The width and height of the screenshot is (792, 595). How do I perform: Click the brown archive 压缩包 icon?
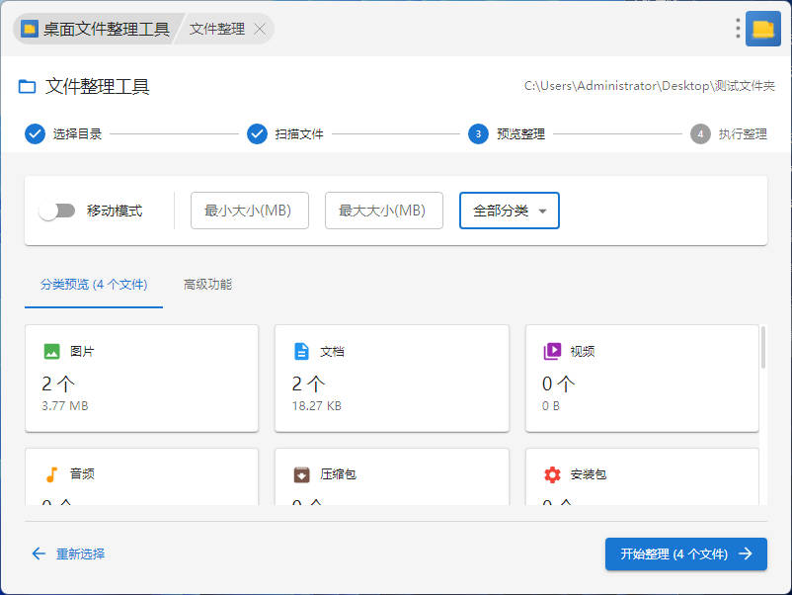[x=301, y=474]
